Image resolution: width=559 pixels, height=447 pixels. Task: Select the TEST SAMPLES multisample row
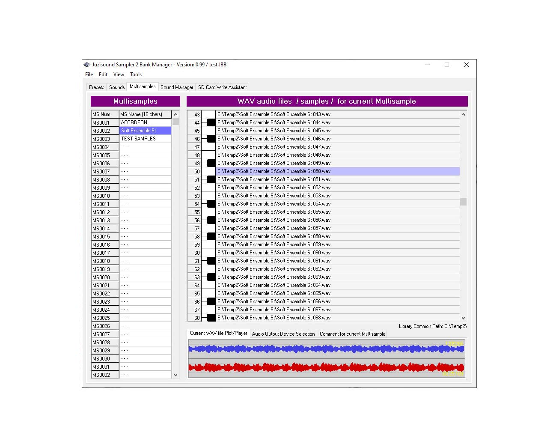click(x=145, y=139)
